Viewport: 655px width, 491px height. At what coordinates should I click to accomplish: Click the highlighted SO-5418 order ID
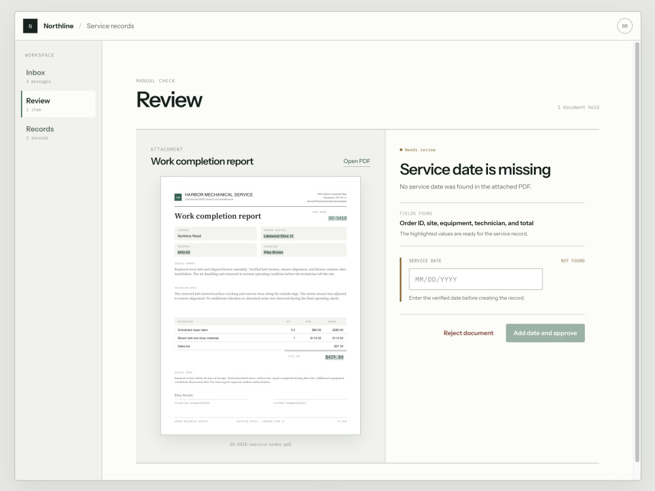(337, 219)
